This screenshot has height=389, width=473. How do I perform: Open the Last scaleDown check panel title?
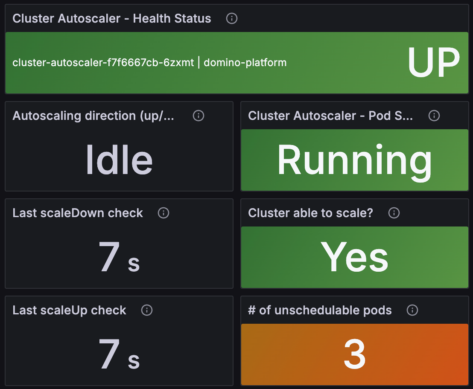tap(78, 213)
